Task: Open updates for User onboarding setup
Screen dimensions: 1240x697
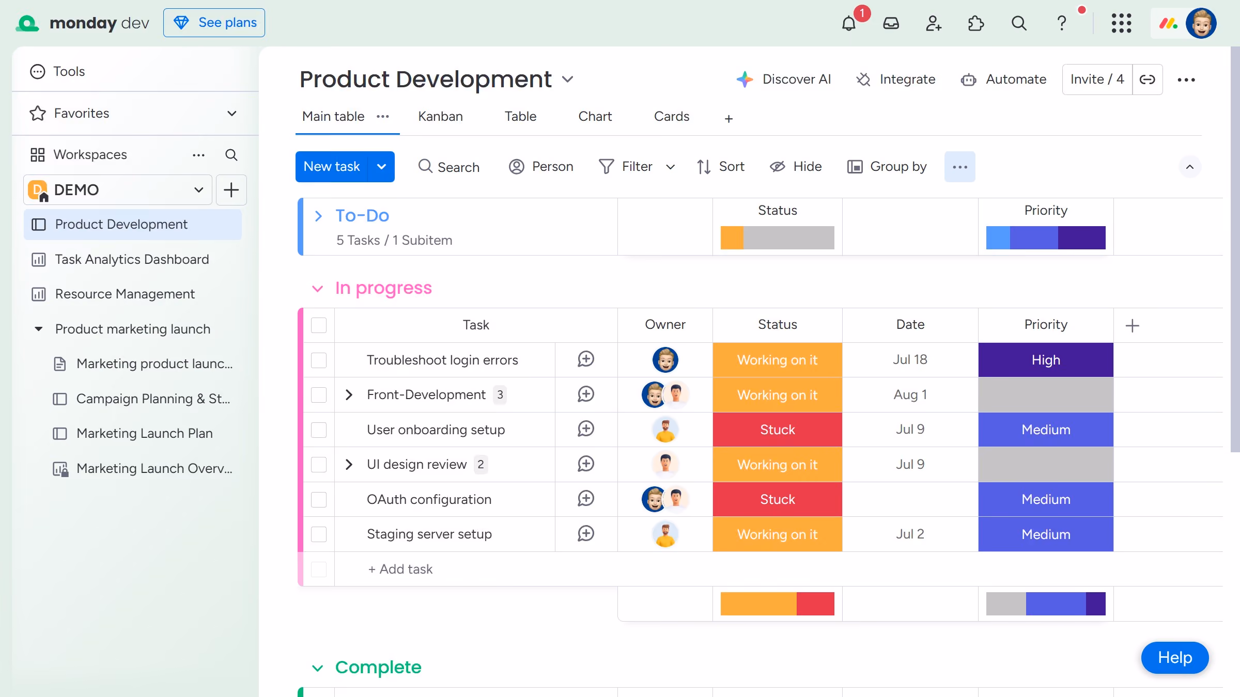Action: click(586, 429)
